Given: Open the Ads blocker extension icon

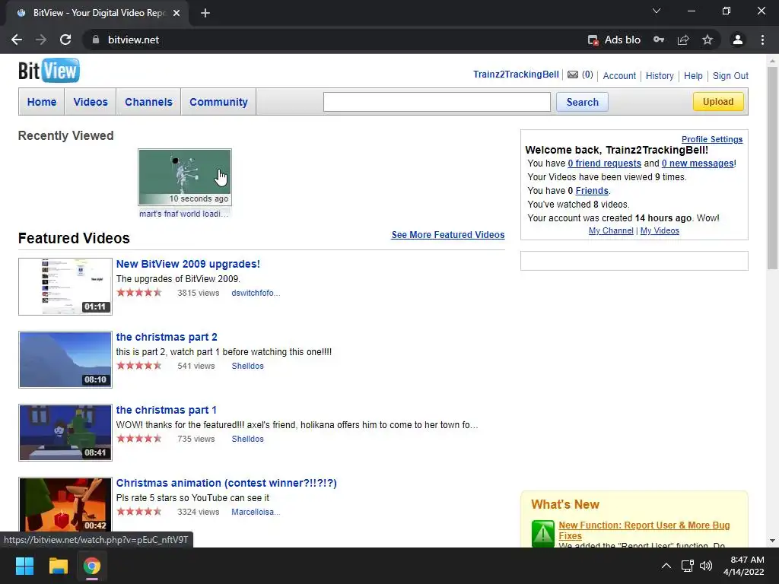Looking at the screenshot, I should click(593, 40).
